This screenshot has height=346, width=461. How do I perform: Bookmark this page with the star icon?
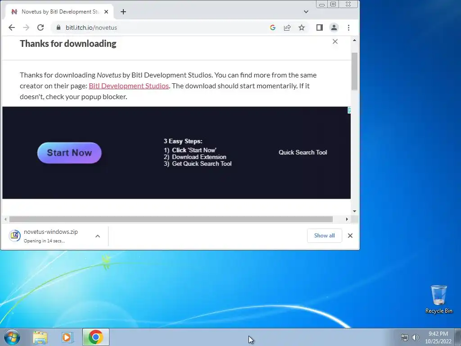302,27
